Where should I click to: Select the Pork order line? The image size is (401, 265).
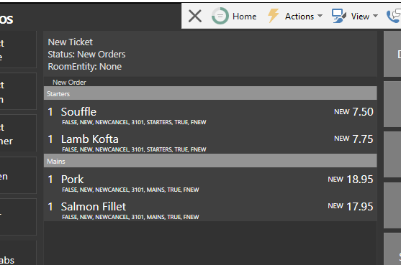point(210,181)
